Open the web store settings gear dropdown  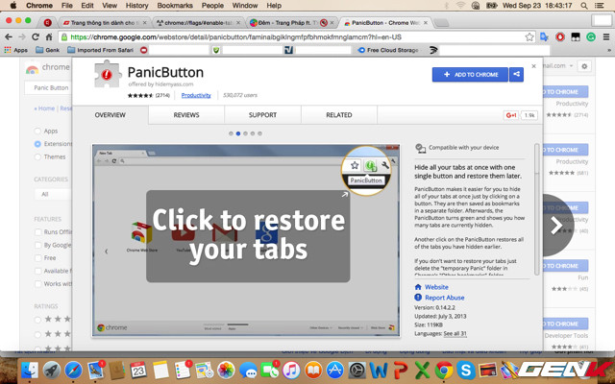click(x=583, y=67)
